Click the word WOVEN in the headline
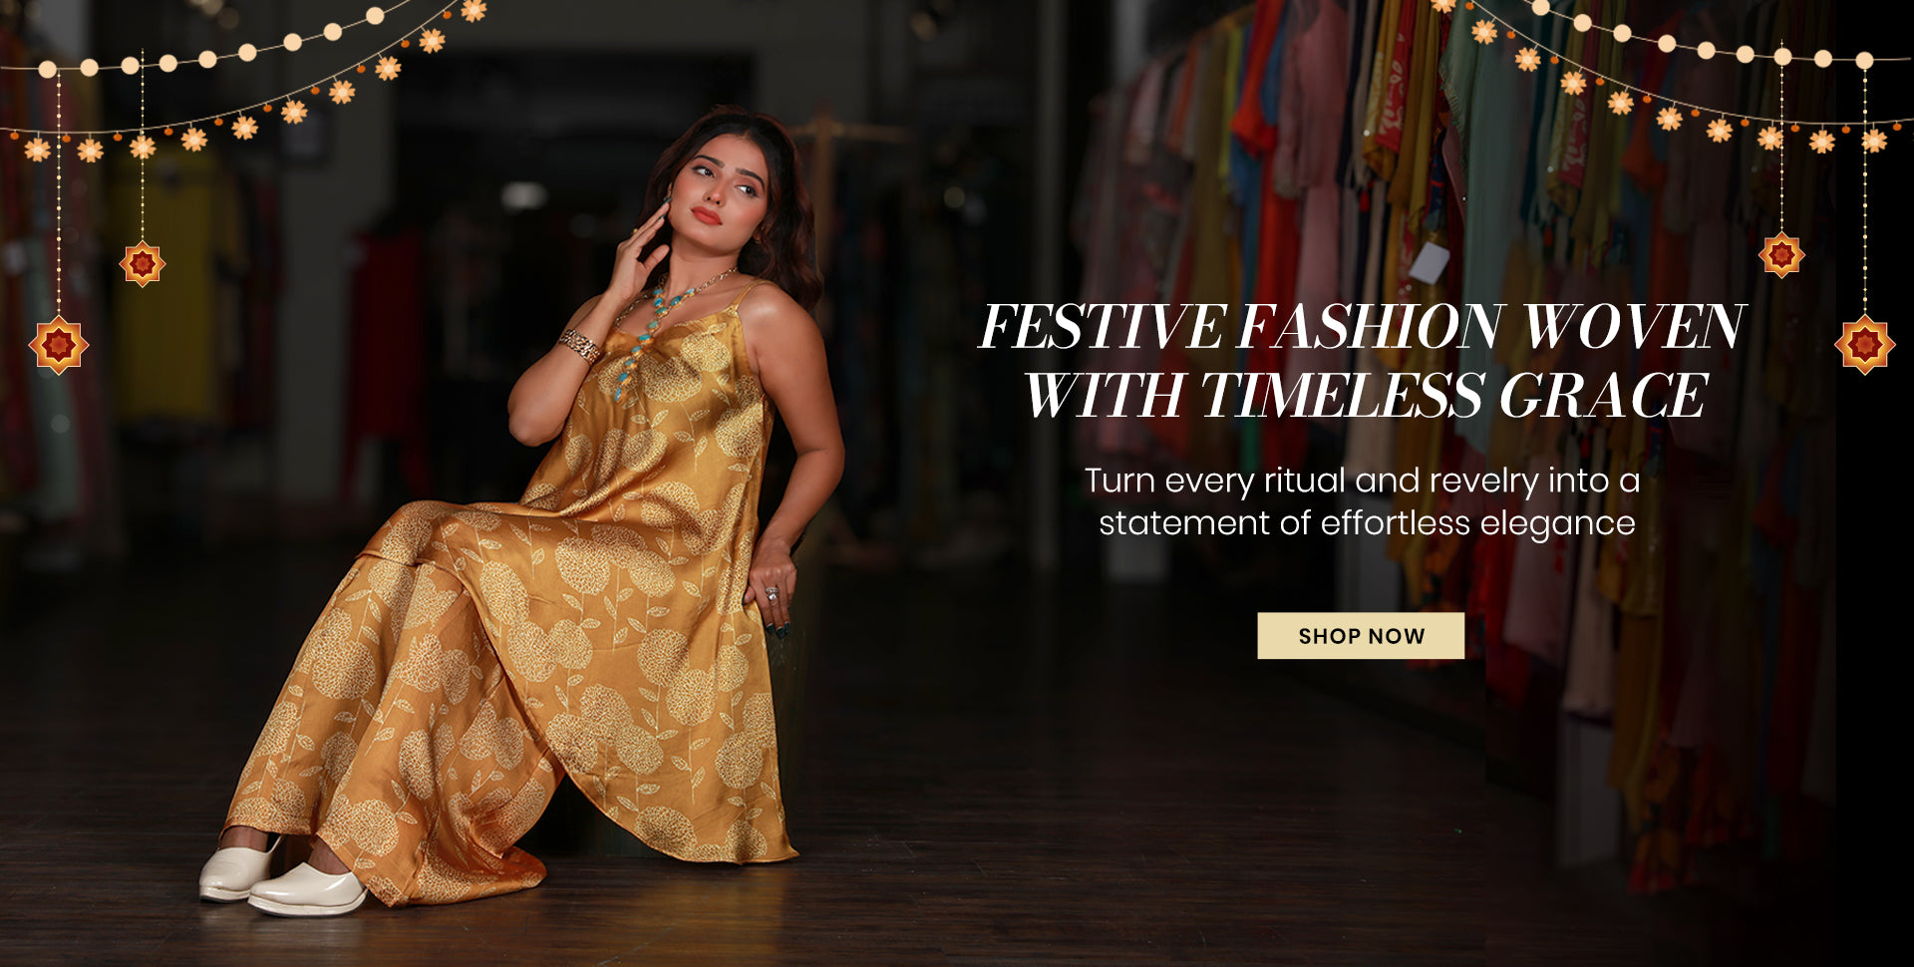The height and width of the screenshot is (967, 1914). [1634, 327]
